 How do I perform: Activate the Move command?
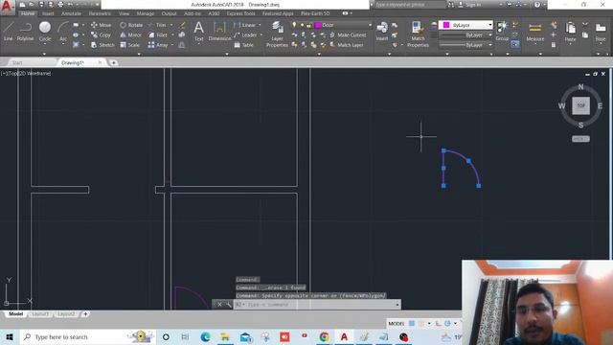tap(101, 25)
